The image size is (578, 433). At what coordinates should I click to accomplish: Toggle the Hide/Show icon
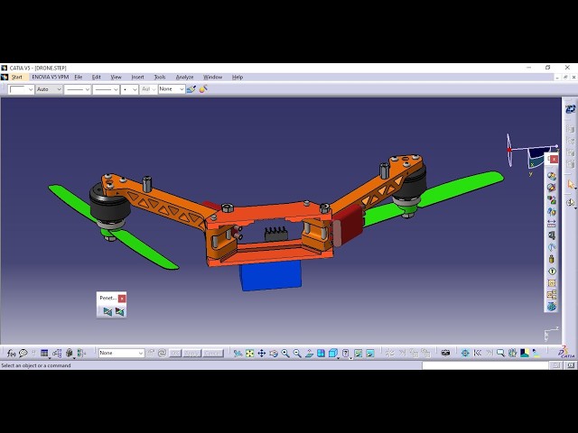pyautogui.click(x=358, y=353)
